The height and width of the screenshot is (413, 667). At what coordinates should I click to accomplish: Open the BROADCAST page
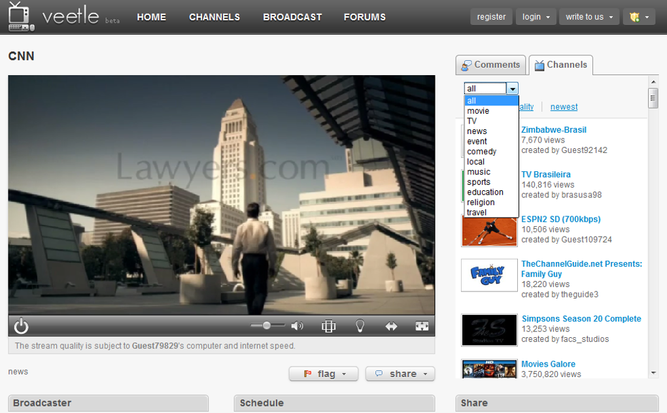tap(292, 17)
